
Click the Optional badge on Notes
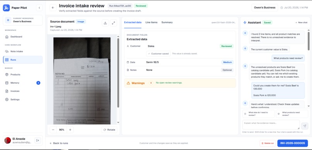[x=227, y=70]
